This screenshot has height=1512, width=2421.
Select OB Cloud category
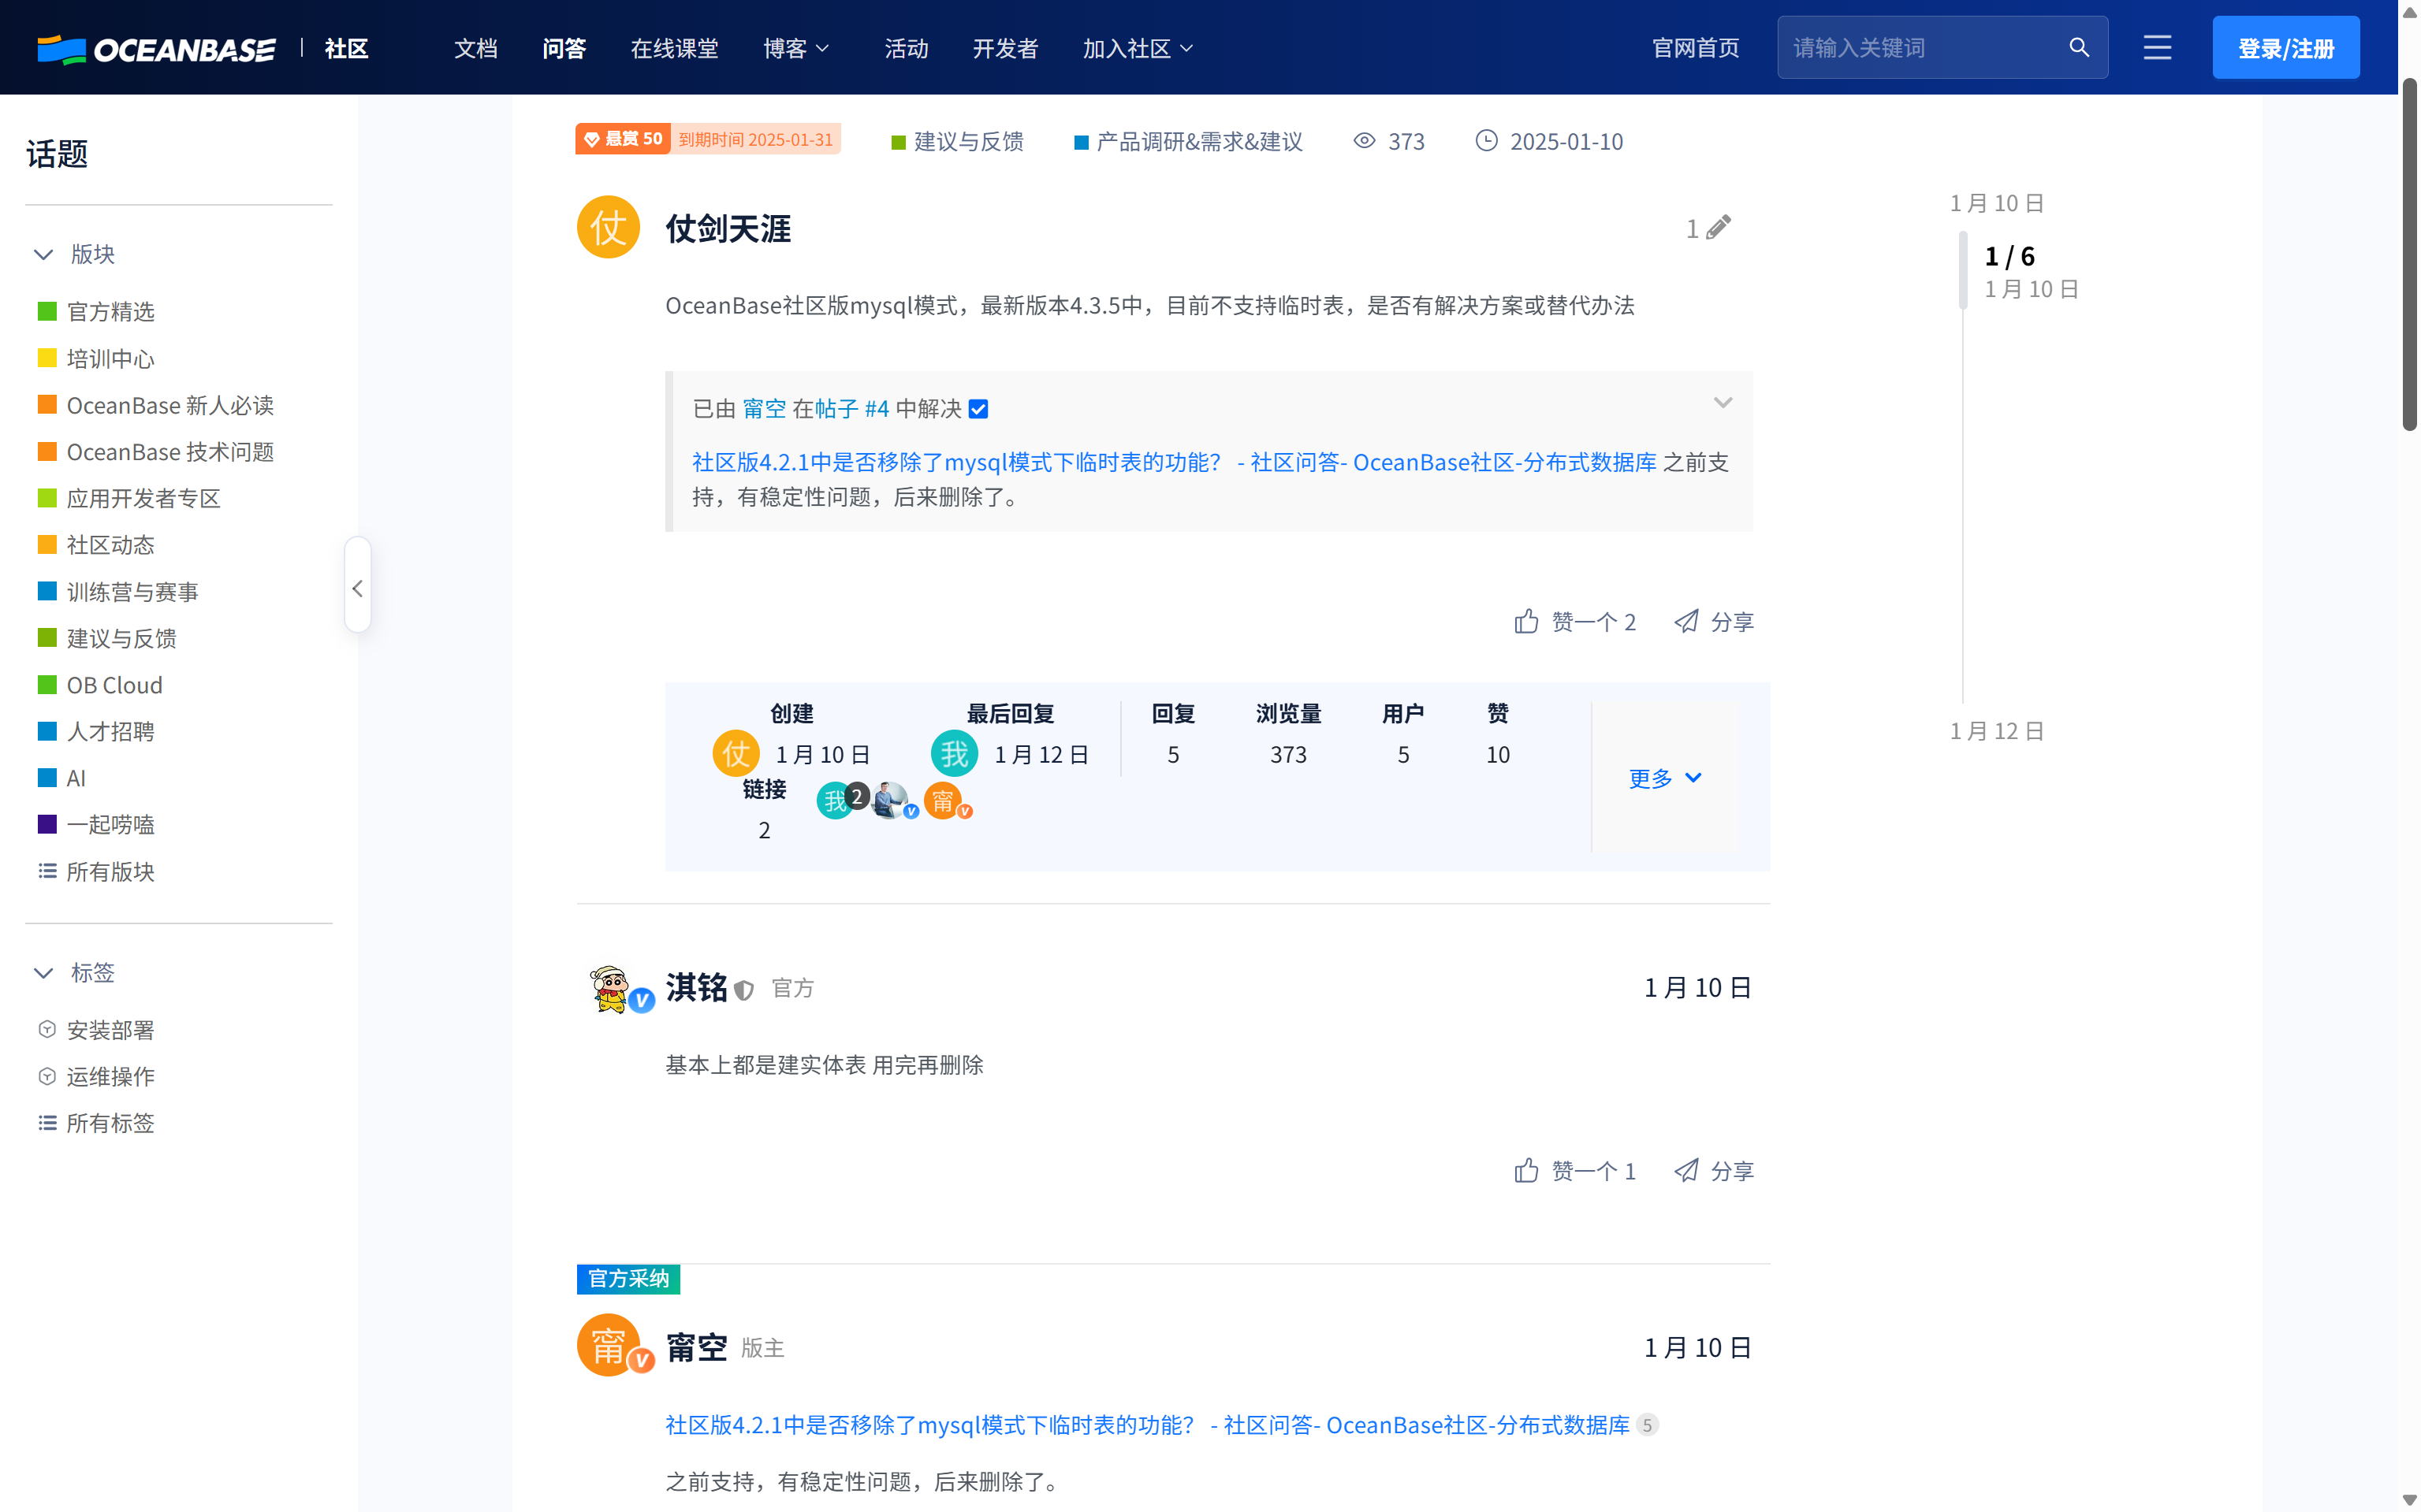point(100,685)
